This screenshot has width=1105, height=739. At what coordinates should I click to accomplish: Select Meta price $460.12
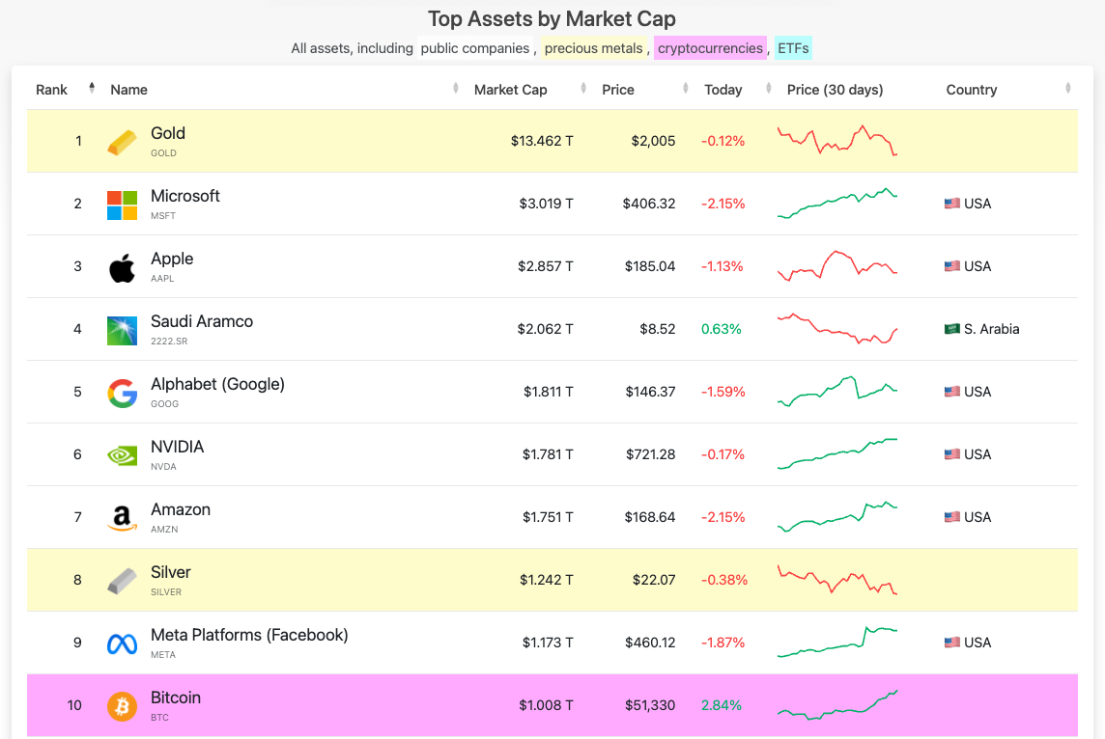click(650, 642)
